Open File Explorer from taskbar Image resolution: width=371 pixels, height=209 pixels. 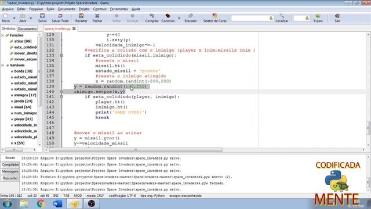[24, 204]
